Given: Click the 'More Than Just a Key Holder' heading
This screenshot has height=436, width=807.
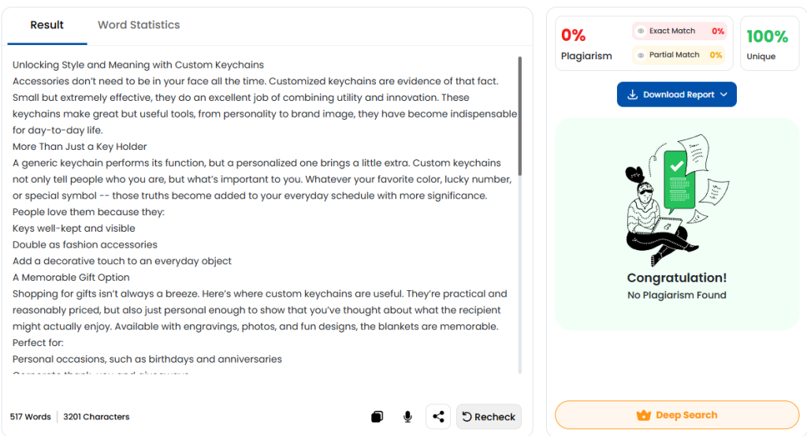Looking at the screenshot, I should 80,147.
